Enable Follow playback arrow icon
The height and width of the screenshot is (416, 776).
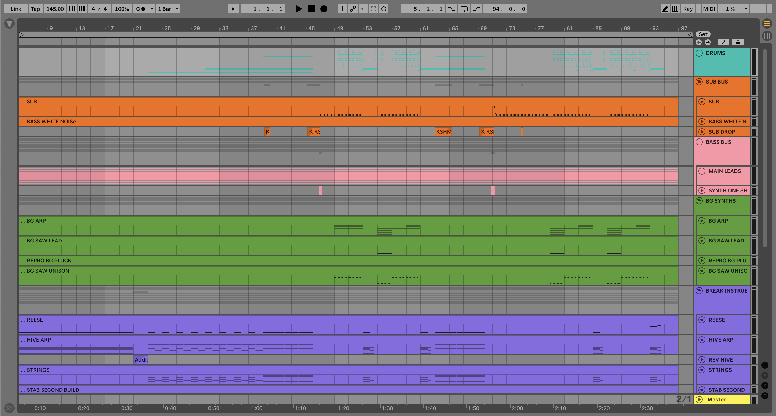234,9
